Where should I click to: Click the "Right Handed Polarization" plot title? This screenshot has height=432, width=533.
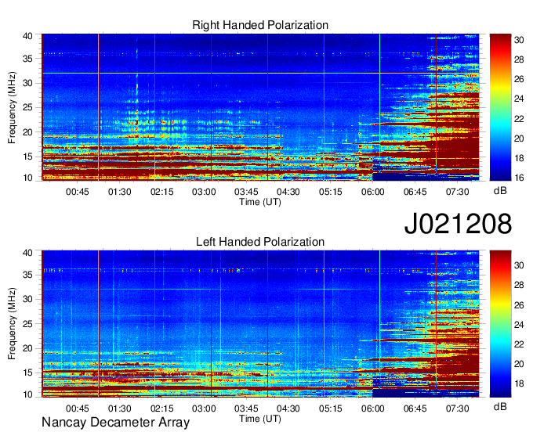(260, 25)
